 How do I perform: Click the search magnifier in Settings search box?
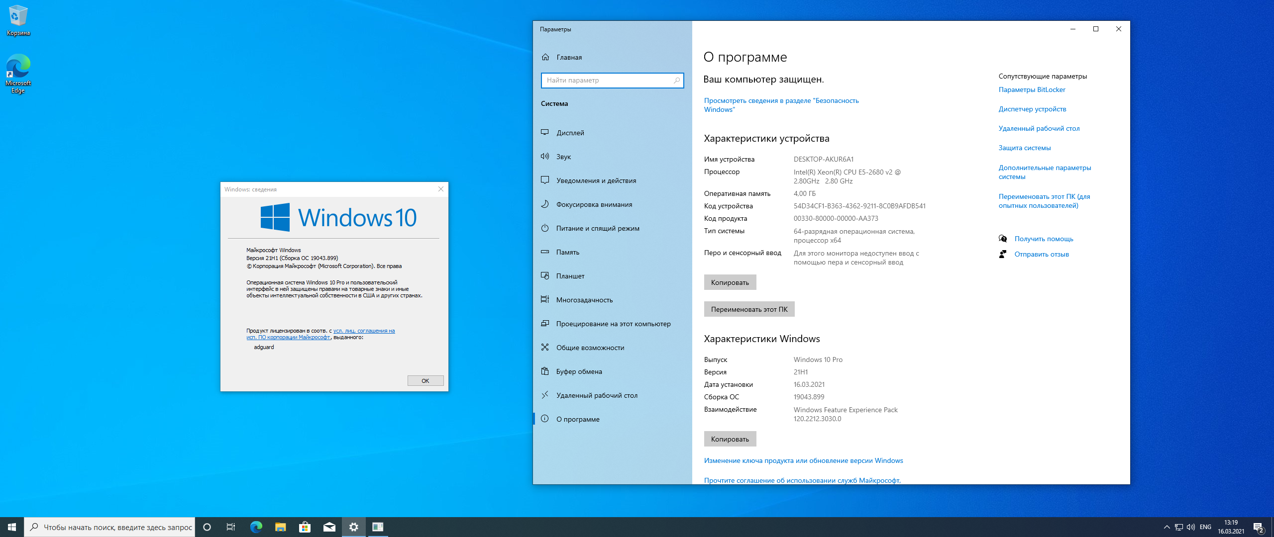pyautogui.click(x=677, y=80)
